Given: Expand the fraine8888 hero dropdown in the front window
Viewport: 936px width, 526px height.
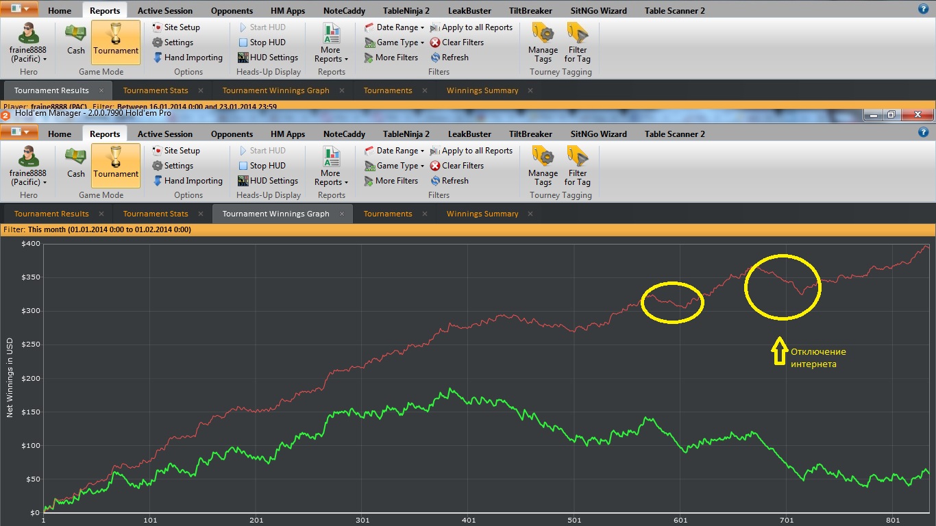Looking at the screenshot, I should (x=28, y=166).
